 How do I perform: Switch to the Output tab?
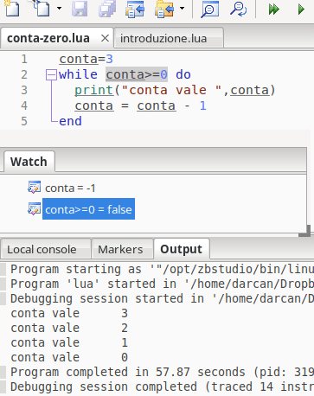[182, 249]
